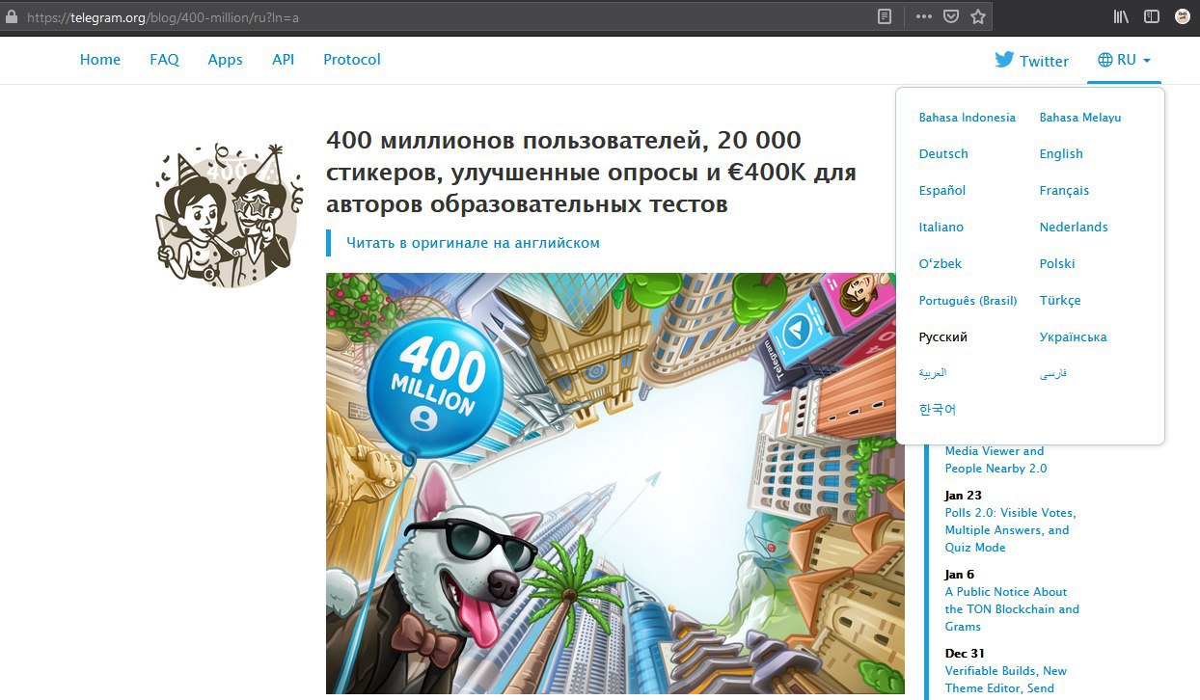Open the Protocol page
The height and width of the screenshot is (700, 1200).
click(352, 60)
